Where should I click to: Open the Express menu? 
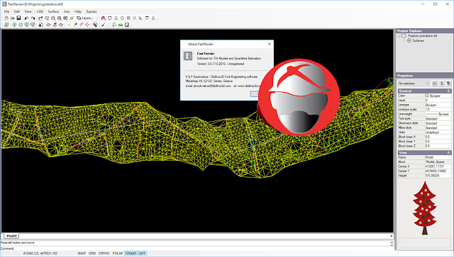coord(92,11)
